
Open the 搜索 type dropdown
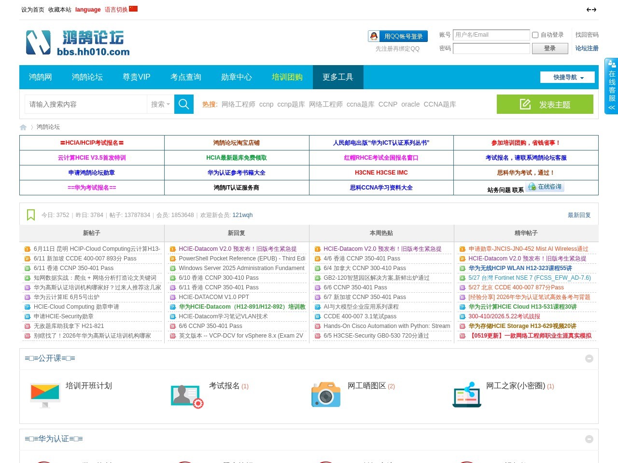pyautogui.click(x=160, y=104)
